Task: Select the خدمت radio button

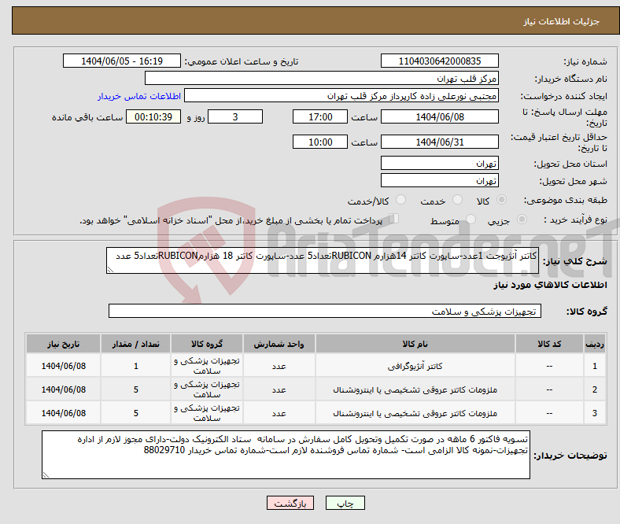Action: [x=457, y=200]
